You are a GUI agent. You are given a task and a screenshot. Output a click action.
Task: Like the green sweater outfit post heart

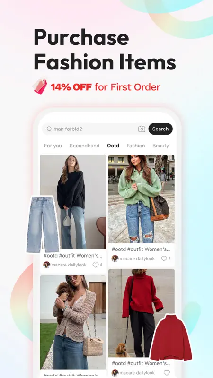[x=164, y=258]
